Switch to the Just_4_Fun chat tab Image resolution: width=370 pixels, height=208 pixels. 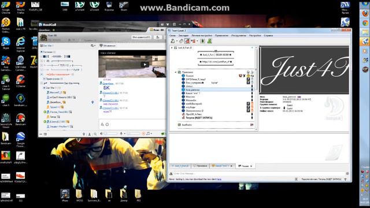point(180,166)
